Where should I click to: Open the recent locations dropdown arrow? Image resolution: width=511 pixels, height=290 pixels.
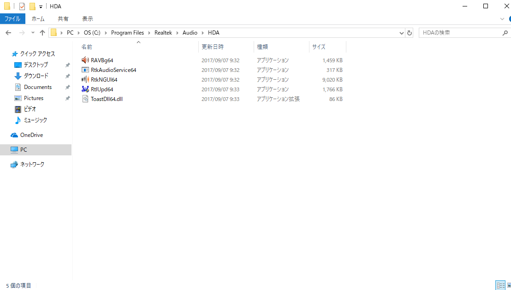point(33,33)
